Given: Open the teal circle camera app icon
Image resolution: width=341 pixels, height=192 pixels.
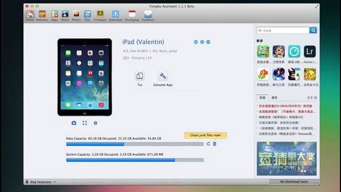Looking at the screenshot, I should pos(294,51).
